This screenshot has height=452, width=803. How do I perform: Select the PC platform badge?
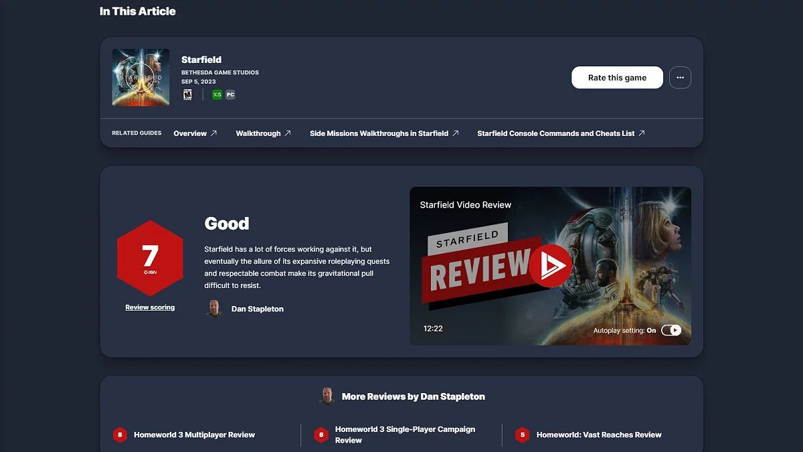[x=230, y=95]
